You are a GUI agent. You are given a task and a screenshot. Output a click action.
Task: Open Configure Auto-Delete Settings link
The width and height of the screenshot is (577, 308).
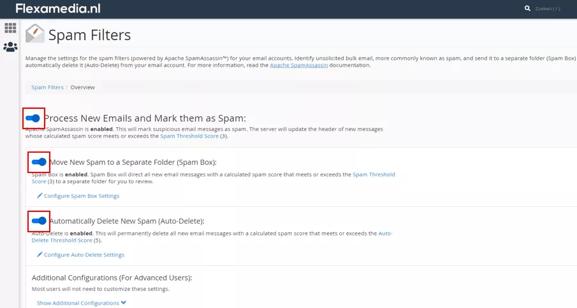(x=84, y=255)
